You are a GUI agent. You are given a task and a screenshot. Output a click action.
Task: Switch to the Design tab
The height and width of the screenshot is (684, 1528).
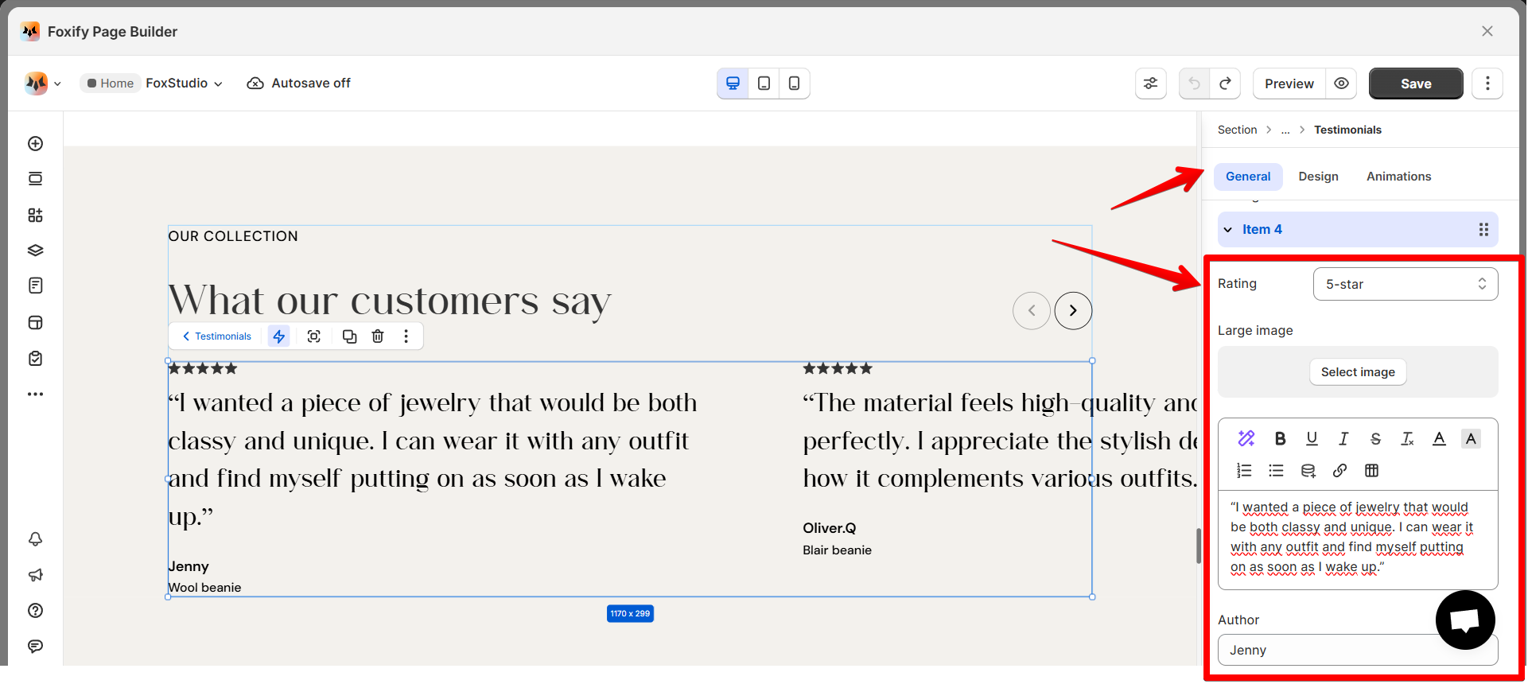point(1318,177)
